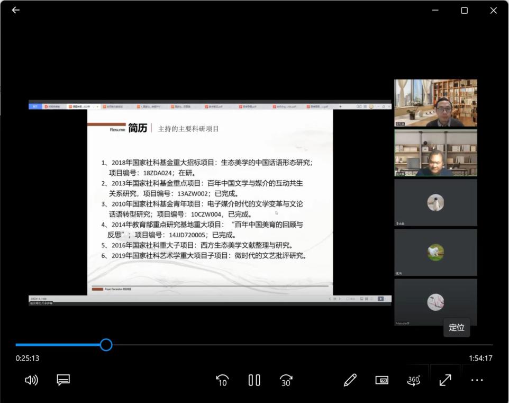Skip back 10 seconds
The image size is (509, 403).
click(222, 380)
